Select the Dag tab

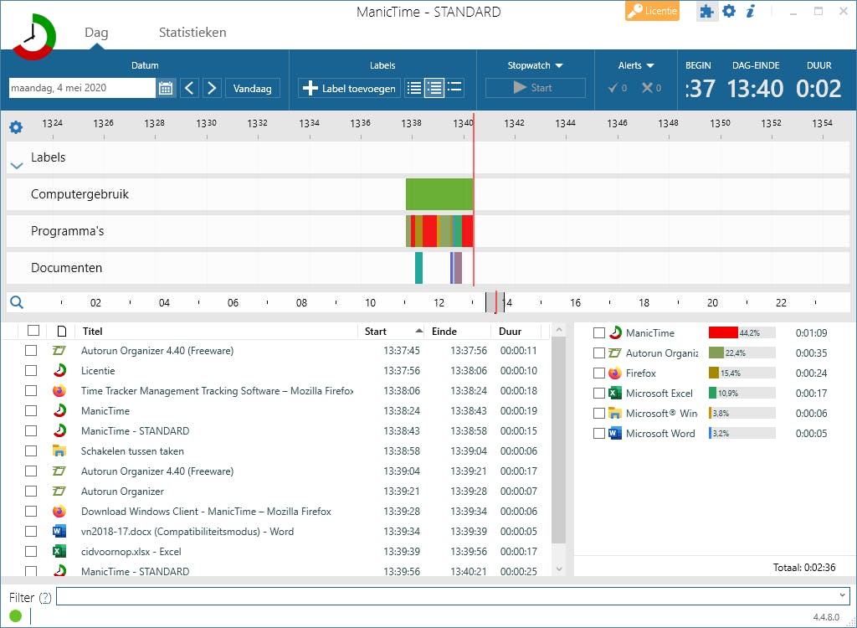[x=96, y=33]
